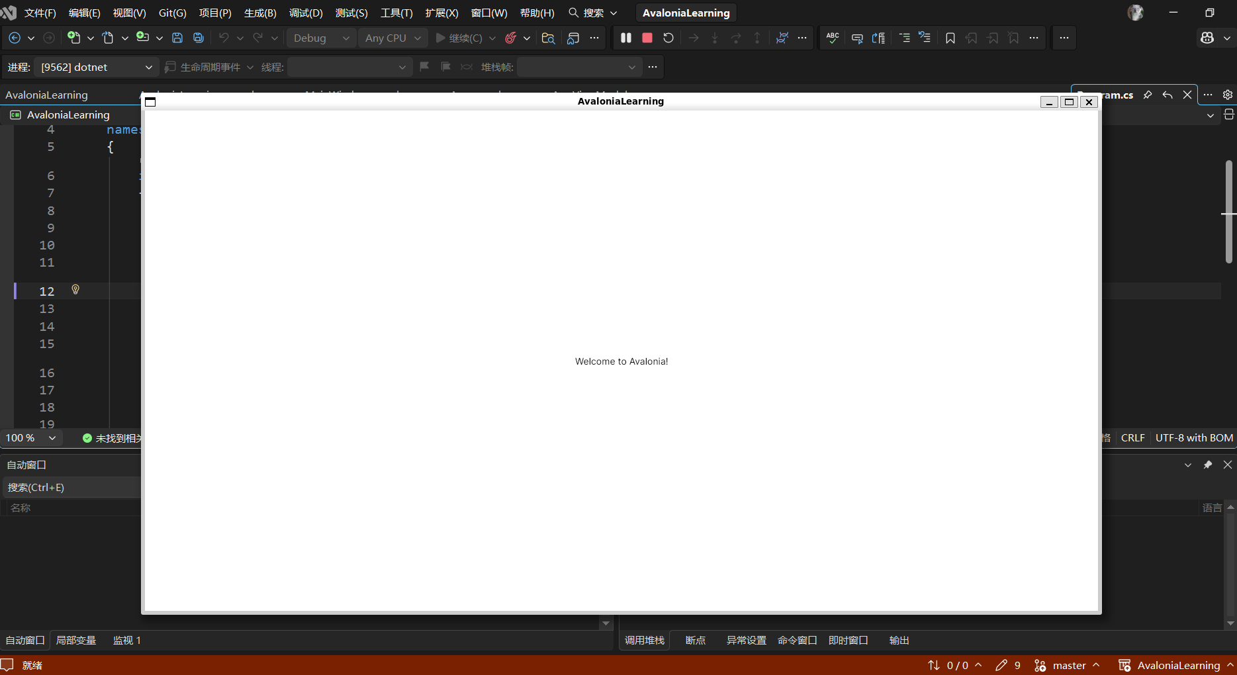This screenshot has width=1237, height=675.
Task: Click the Restart debugging icon
Action: (x=668, y=38)
